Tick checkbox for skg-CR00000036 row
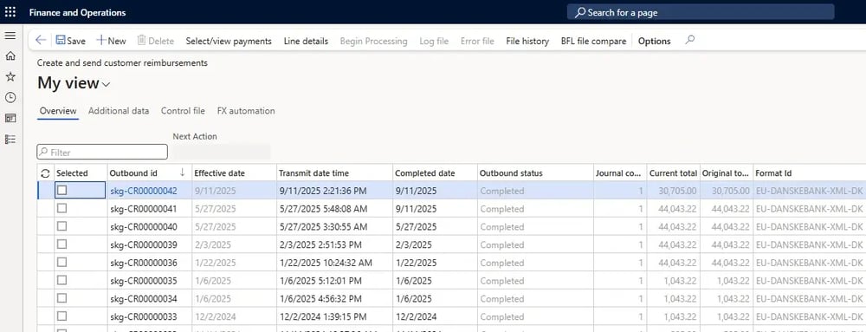 (x=61, y=262)
